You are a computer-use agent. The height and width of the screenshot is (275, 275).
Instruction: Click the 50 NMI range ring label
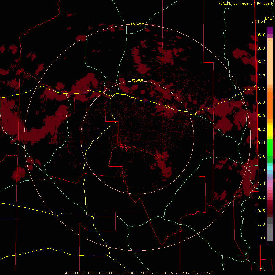point(137,81)
